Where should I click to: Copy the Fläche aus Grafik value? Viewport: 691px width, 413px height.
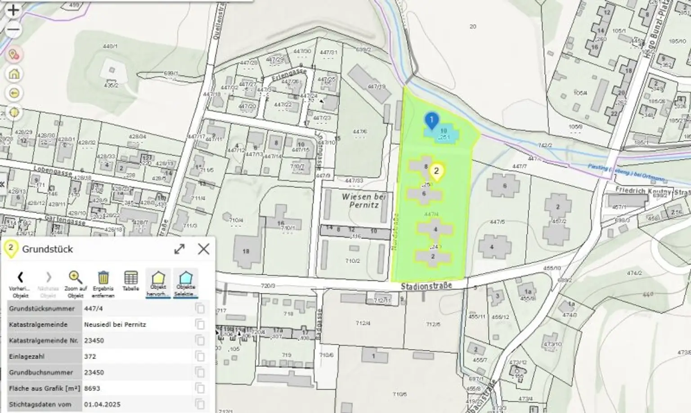click(x=200, y=388)
